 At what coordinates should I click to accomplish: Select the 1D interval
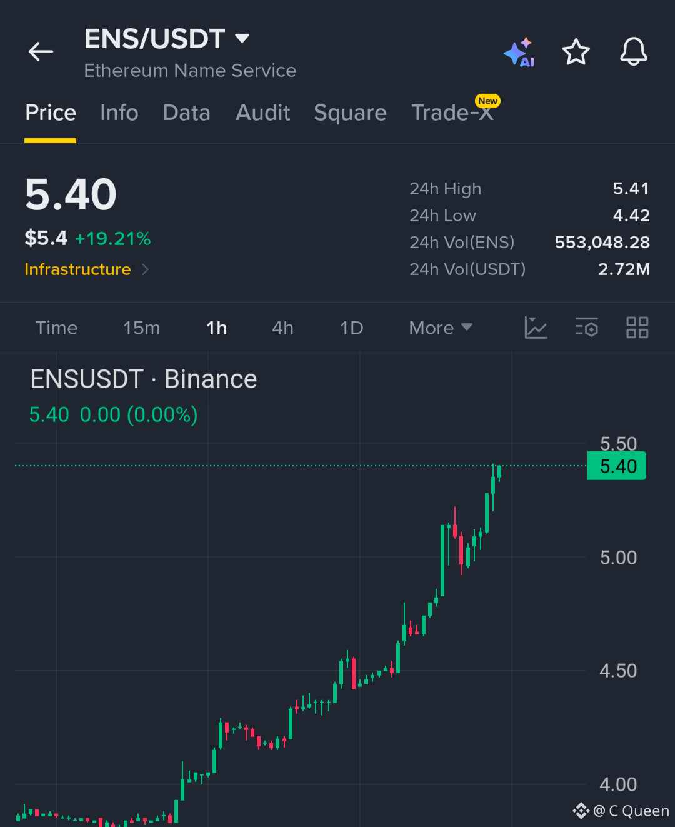point(352,328)
